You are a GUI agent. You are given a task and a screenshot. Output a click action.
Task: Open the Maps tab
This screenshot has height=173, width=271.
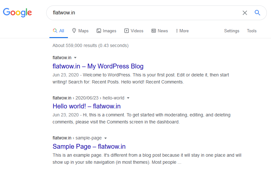80,31
